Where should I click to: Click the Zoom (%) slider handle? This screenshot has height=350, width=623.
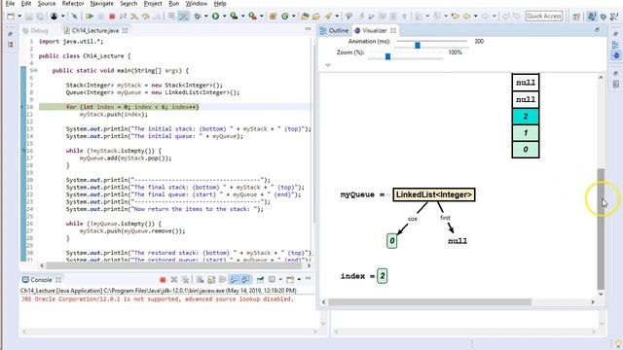pyautogui.click(x=387, y=56)
